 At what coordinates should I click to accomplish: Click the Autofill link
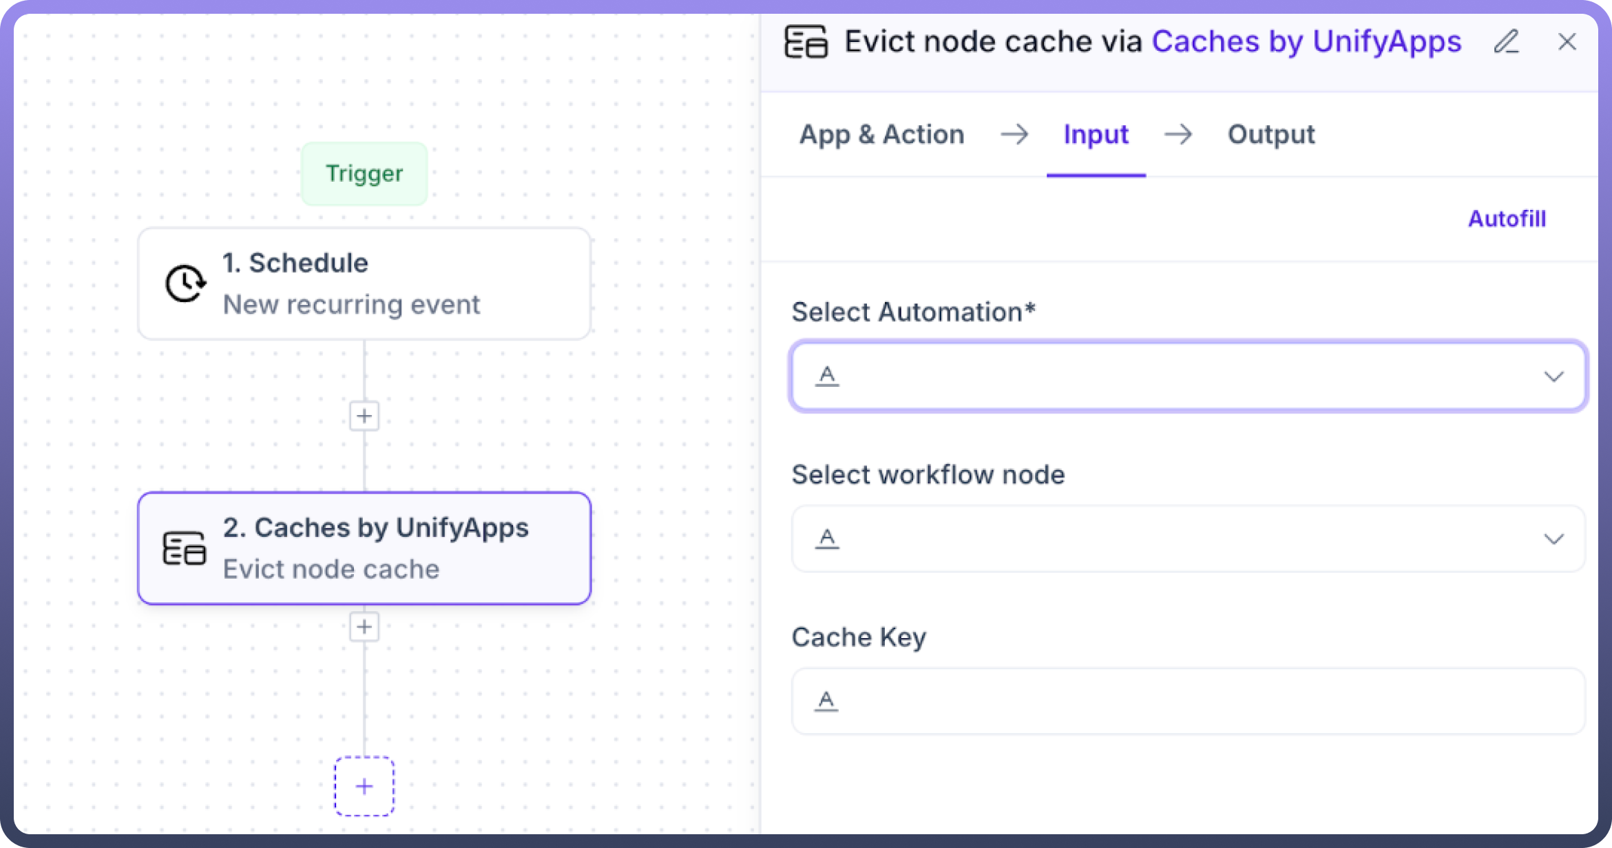click(x=1507, y=219)
